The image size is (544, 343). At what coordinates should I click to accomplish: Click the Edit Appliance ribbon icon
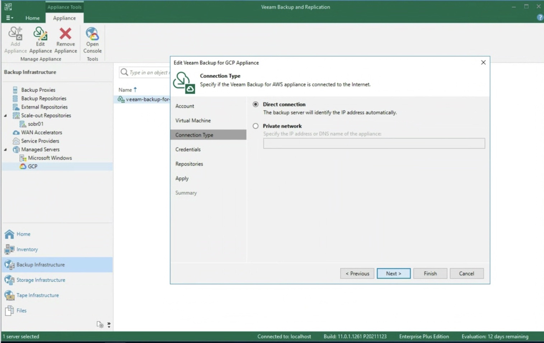40,33
